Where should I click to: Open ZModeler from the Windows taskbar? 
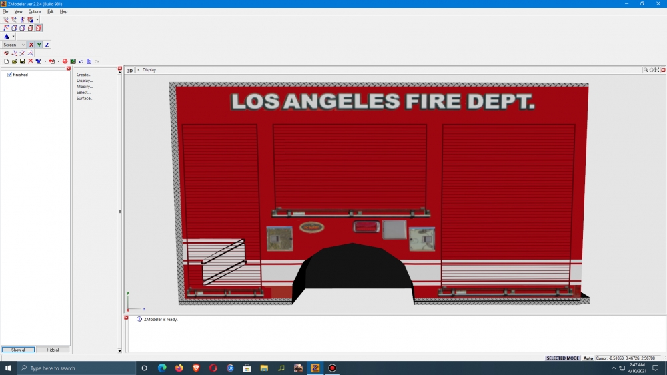315,368
